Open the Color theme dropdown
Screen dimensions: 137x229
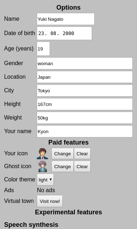(x=45, y=180)
